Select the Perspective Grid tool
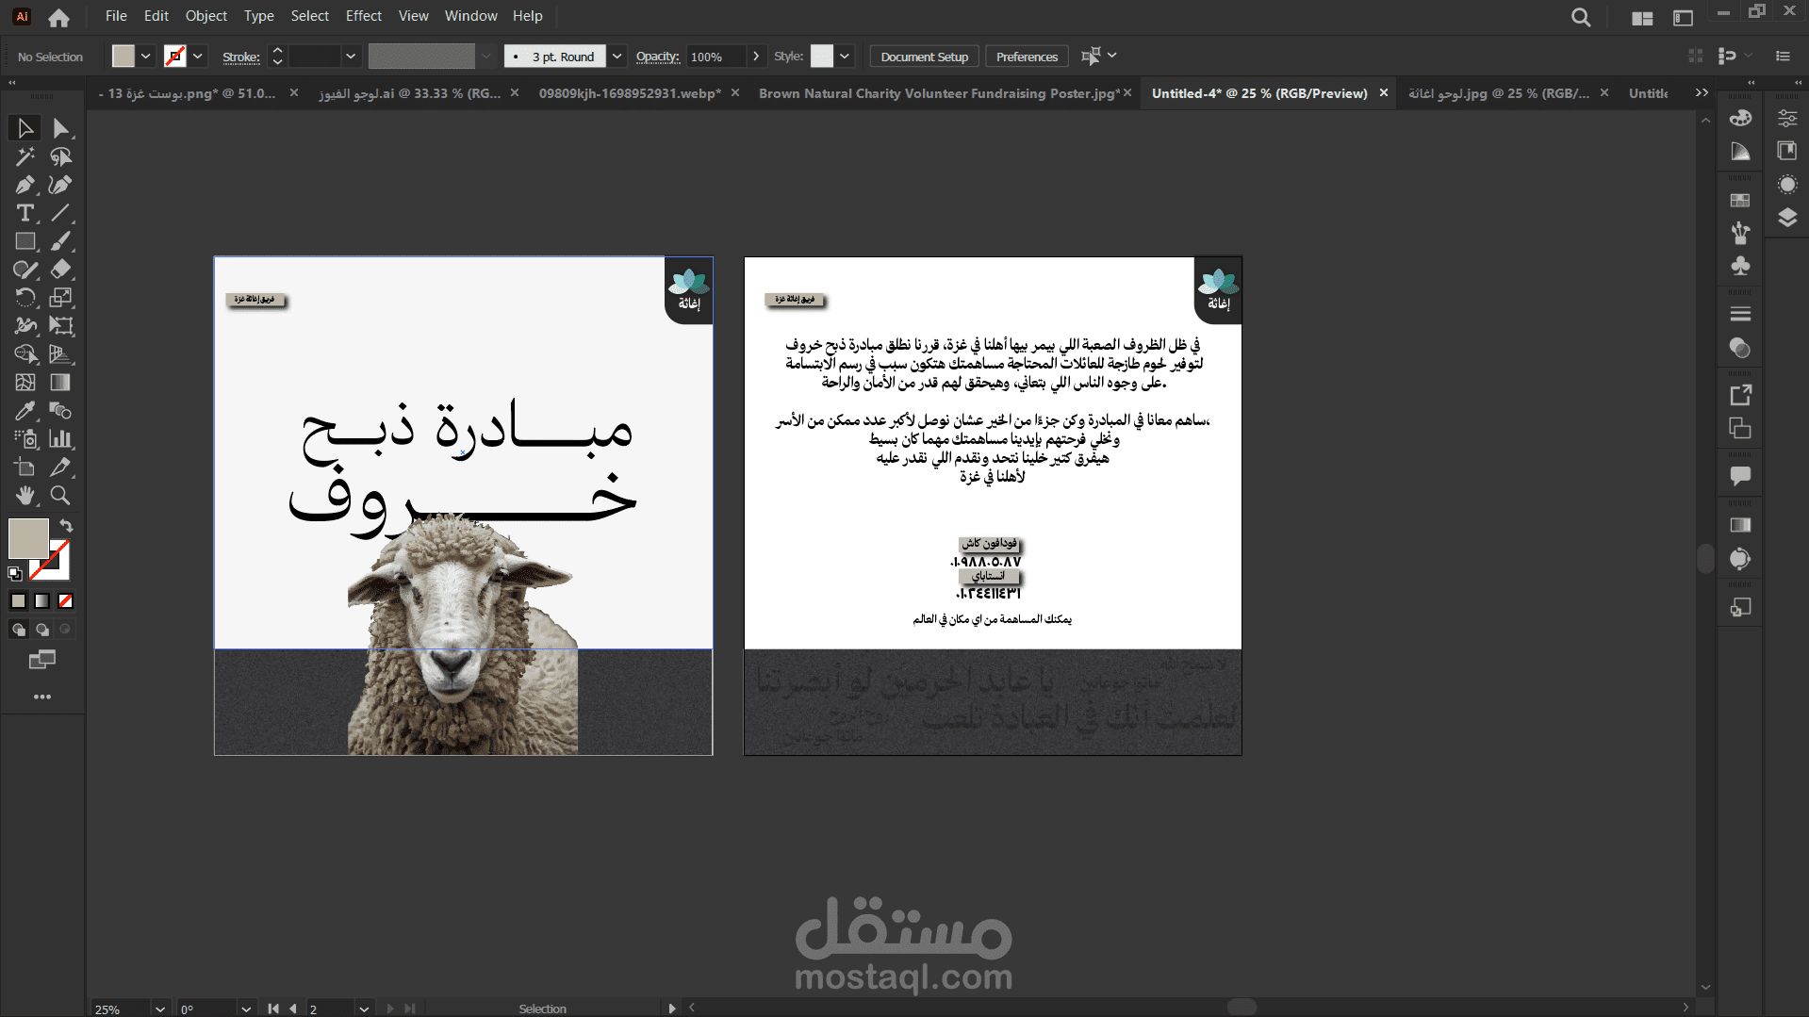 coord(61,354)
